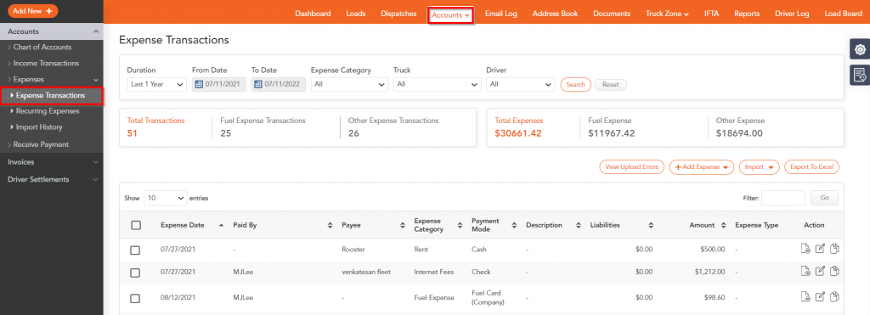Open the gear settings side panel icon
870x315 pixels.
tap(860, 49)
